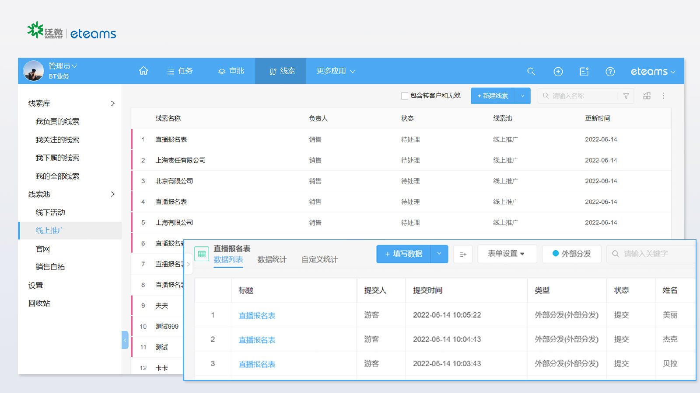Viewport: 700px width, 393px height.
Task: Open 我关注的线索 in sidebar
Action: 57,140
